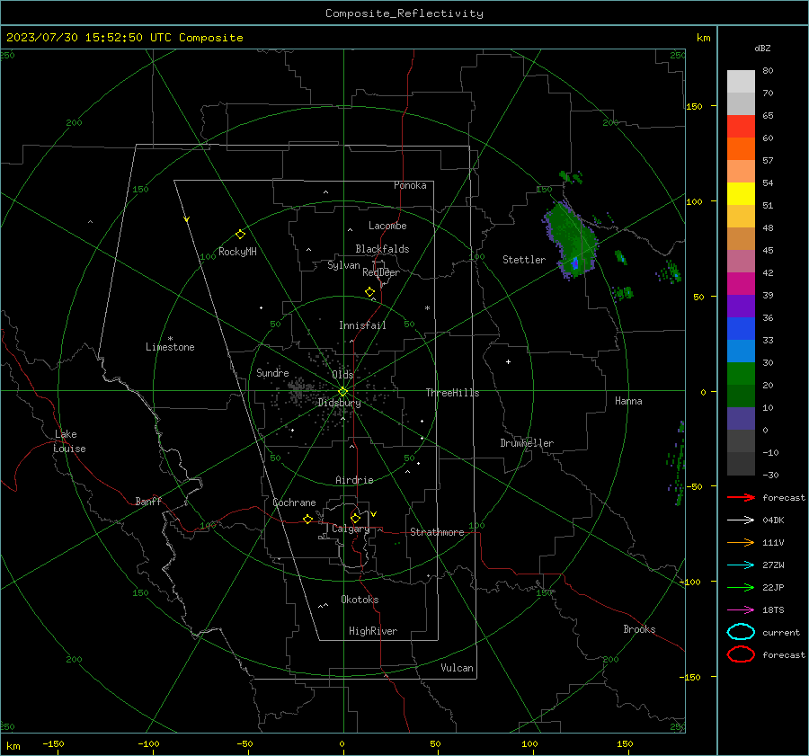Click the dBZ legend heading

pos(762,48)
